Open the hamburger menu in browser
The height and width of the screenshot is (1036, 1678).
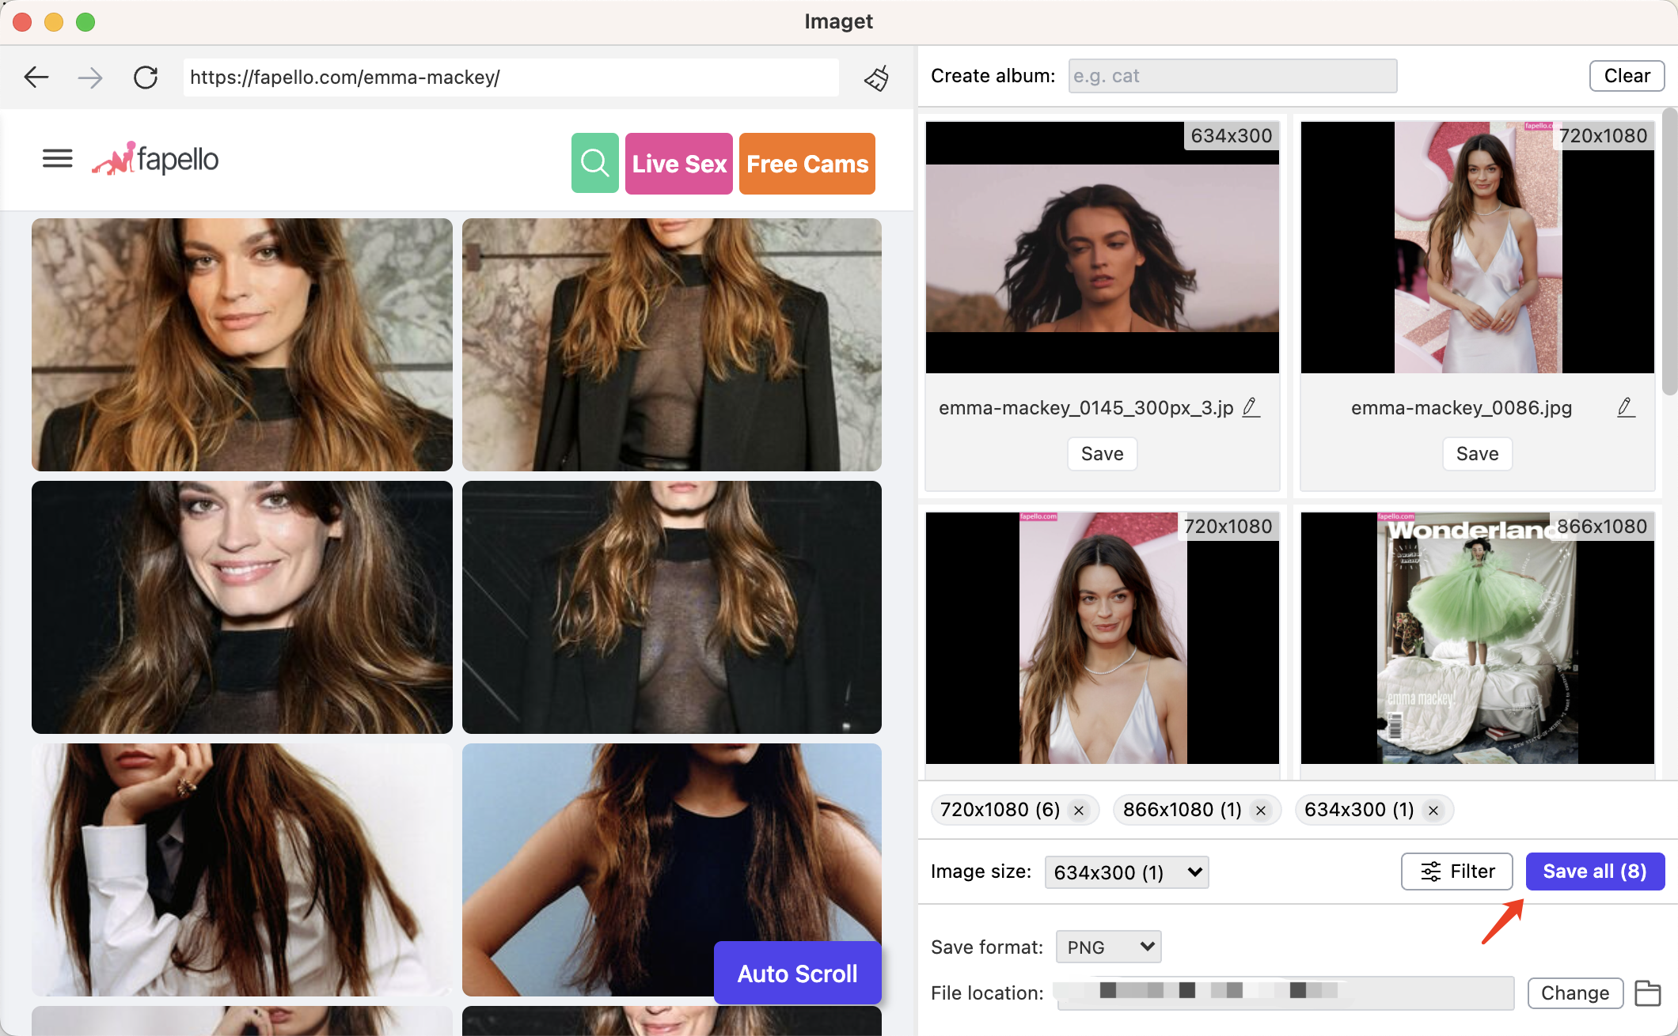(x=58, y=159)
